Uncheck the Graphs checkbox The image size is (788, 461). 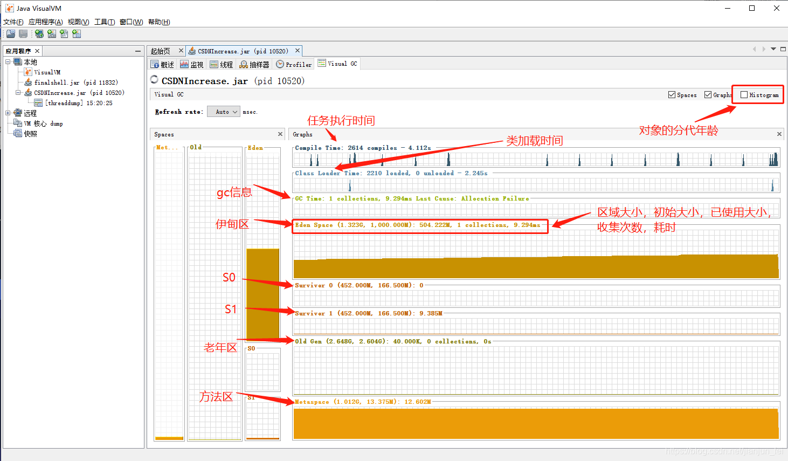coord(708,95)
